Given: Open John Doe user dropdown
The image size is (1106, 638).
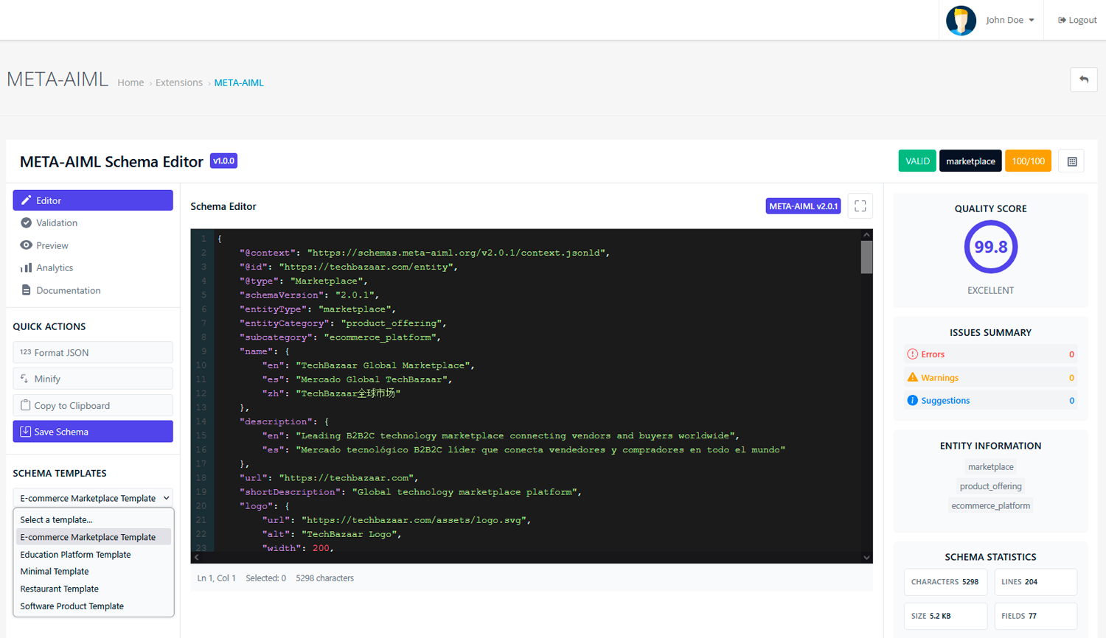Looking at the screenshot, I should pos(1009,20).
